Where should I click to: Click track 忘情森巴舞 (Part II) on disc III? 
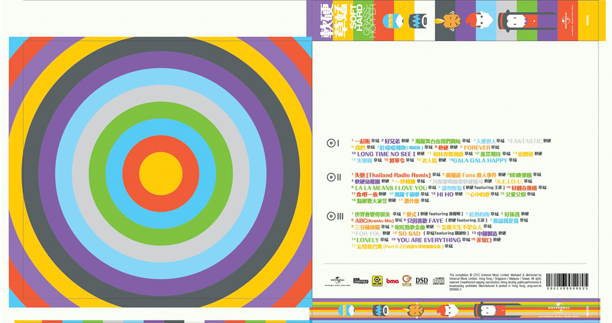[x=400, y=247]
